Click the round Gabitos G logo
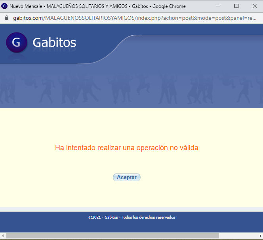The width and height of the screenshot is (263, 240). click(x=16, y=43)
